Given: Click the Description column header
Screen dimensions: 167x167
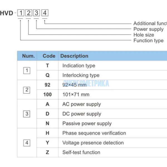Looking at the screenshot, I should click(x=74, y=56).
